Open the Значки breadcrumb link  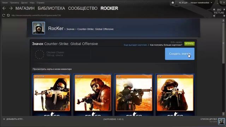(70, 29)
